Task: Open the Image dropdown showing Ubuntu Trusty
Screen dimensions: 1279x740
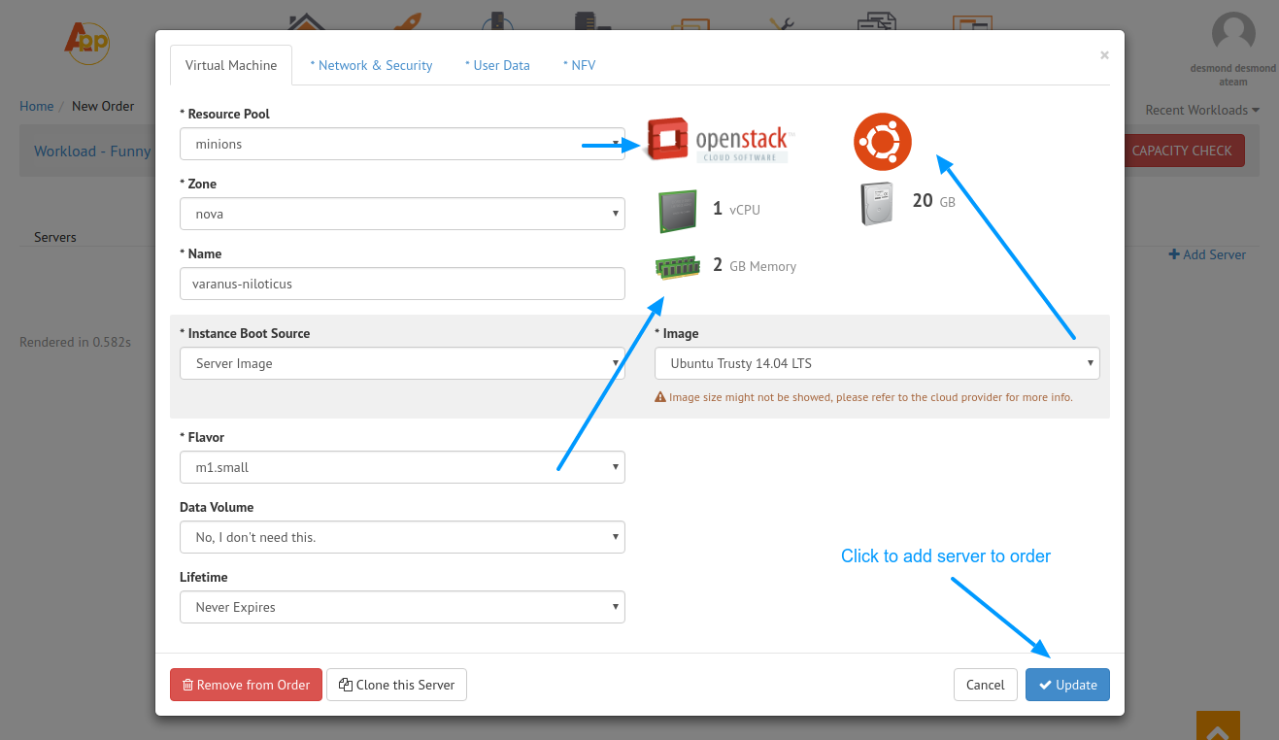Action: (x=877, y=363)
